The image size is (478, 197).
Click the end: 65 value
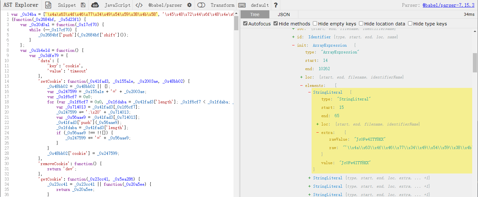click(337, 116)
